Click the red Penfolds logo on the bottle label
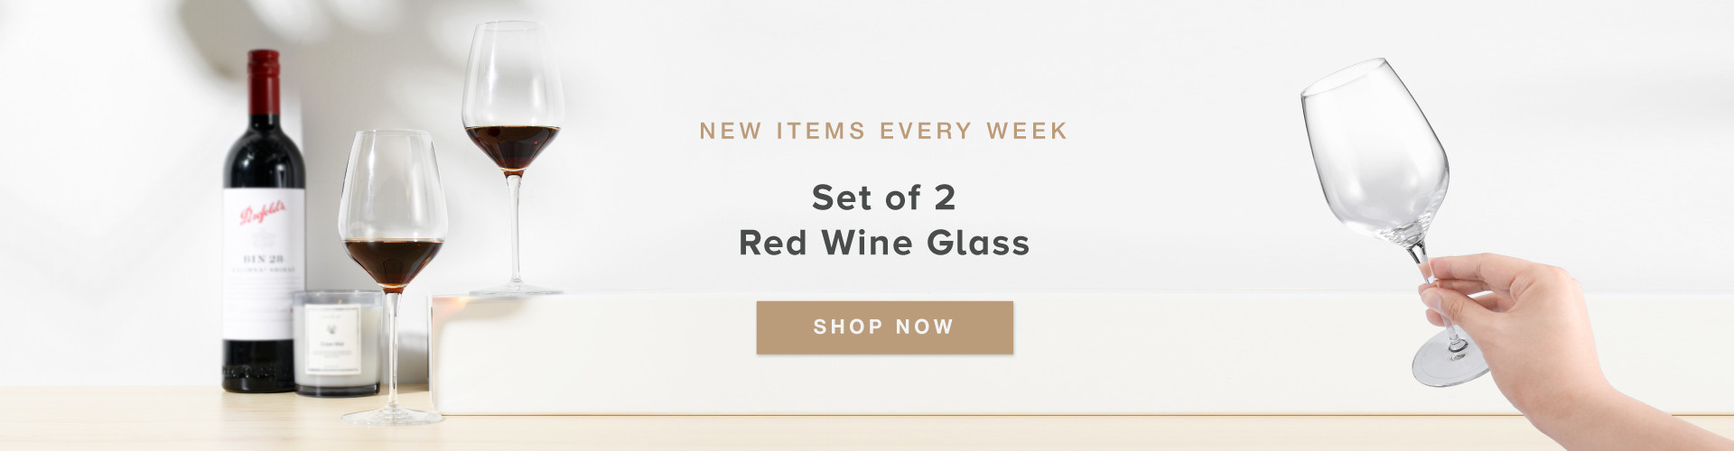 263,214
